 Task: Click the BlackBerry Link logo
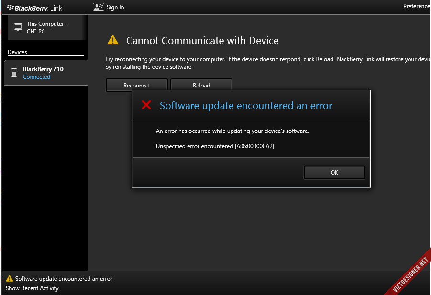(x=34, y=8)
